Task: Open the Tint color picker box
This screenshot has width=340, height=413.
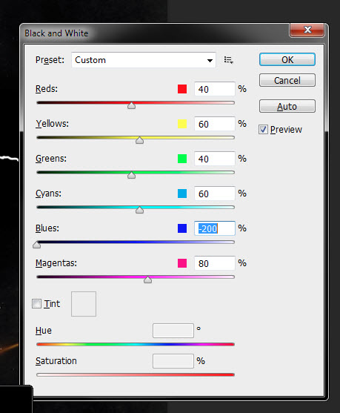Action: coord(84,304)
